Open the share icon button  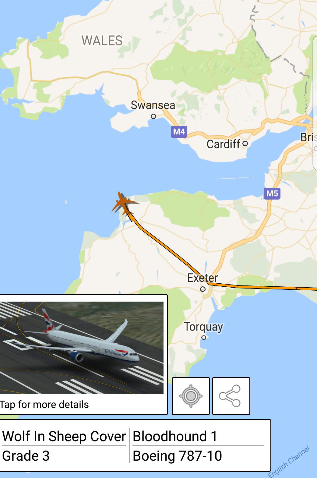tap(231, 396)
